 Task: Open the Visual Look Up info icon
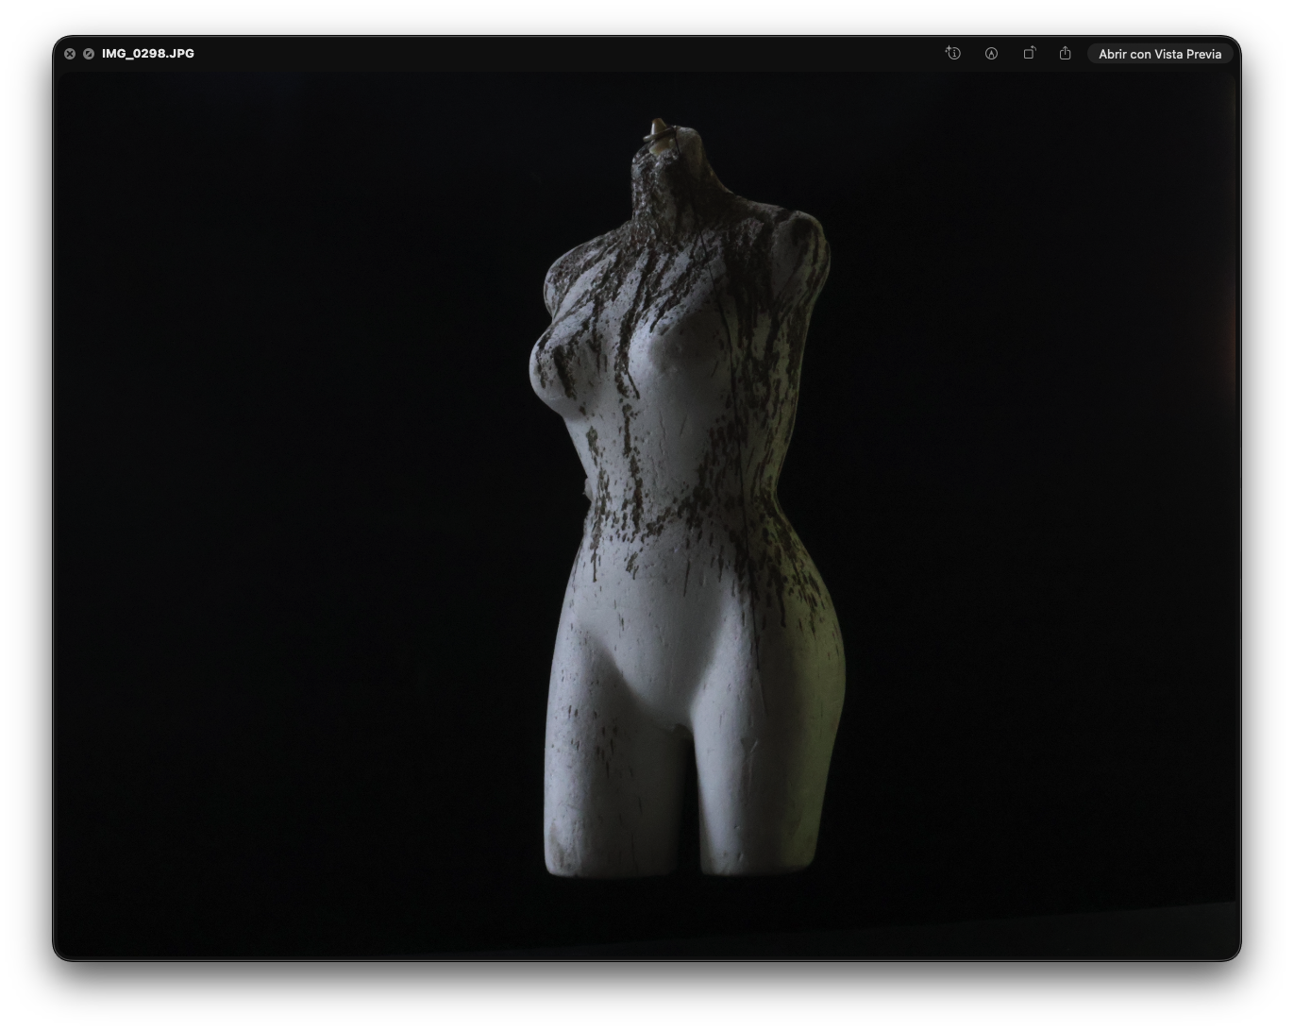click(x=953, y=54)
